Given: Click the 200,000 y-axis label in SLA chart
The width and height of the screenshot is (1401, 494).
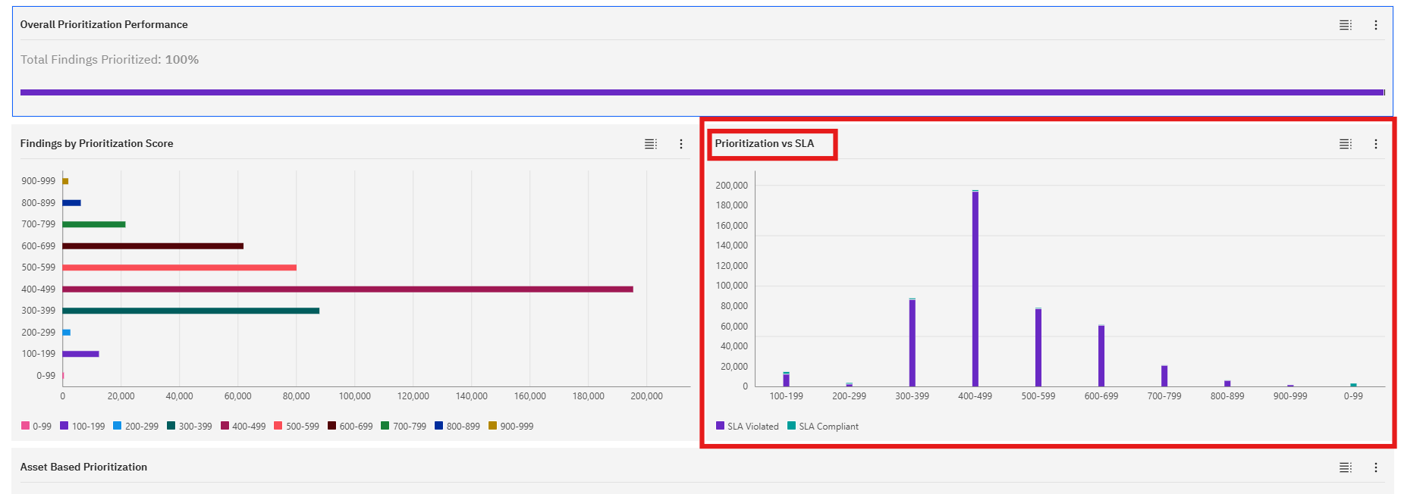Looking at the screenshot, I should point(731,186).
